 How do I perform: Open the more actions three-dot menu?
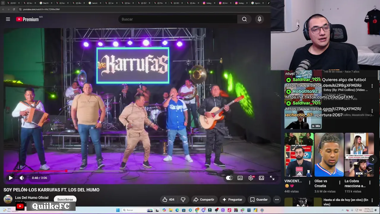pyautogui.click(x=277, y=199)
